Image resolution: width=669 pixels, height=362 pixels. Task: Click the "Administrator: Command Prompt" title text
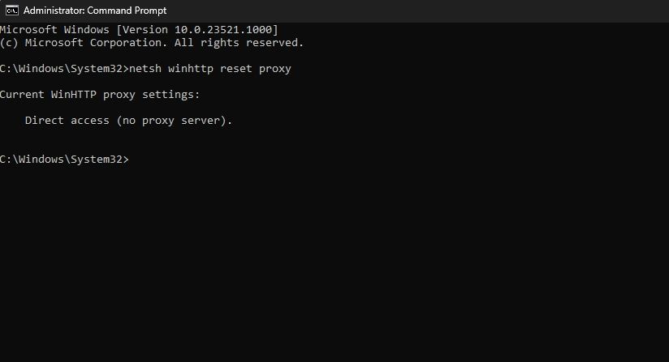point(95,11)
